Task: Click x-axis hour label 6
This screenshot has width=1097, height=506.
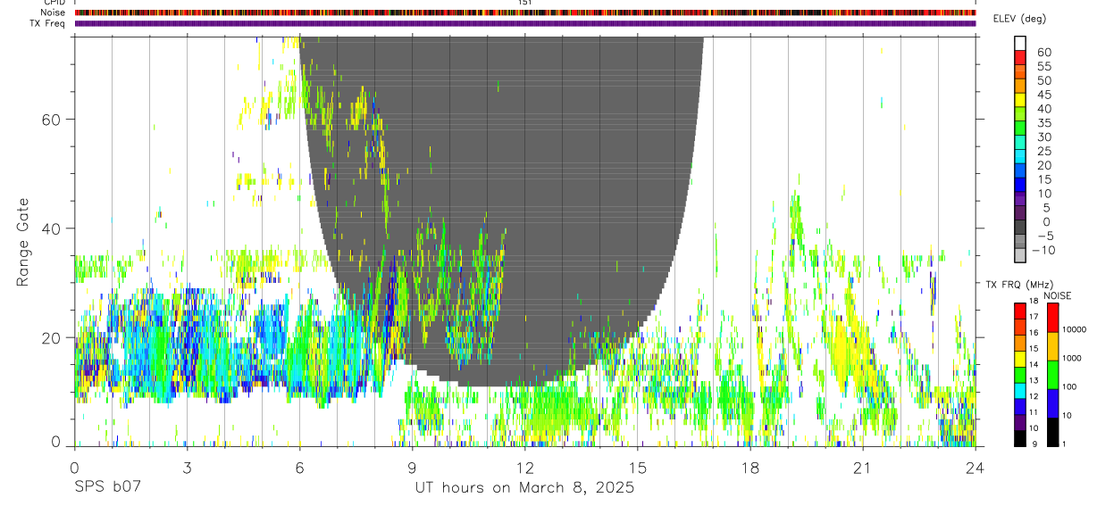Action: pos(299,467)
